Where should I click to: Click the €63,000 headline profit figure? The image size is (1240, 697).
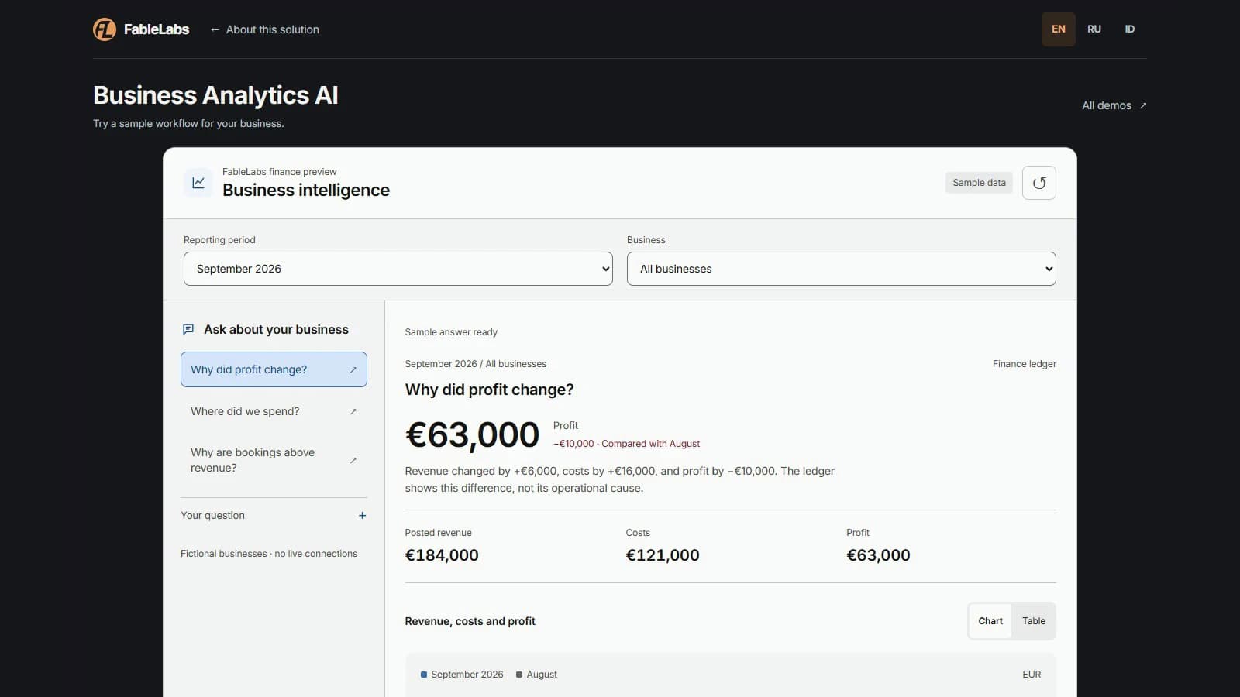[472, 434]
